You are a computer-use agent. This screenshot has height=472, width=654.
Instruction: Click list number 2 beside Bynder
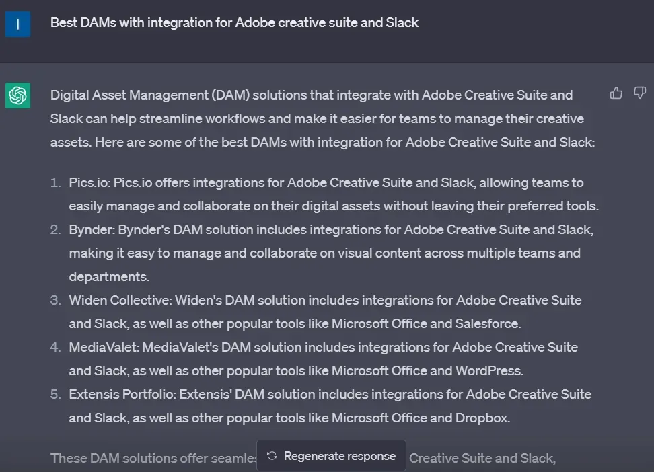click(55, 230)
